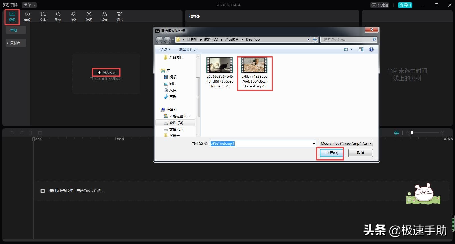Open the 调节 (Adjust) tab
The image size is (455, 244).
119,16
